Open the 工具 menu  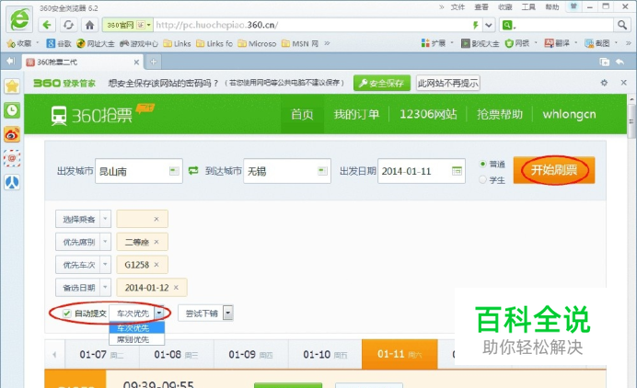click(528, 7)
